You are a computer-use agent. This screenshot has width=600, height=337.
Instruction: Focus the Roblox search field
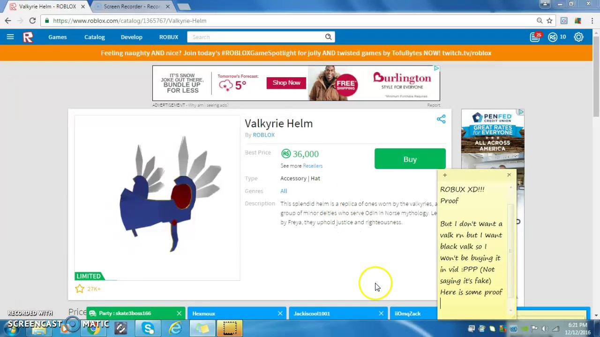click(x=255, y=37)
